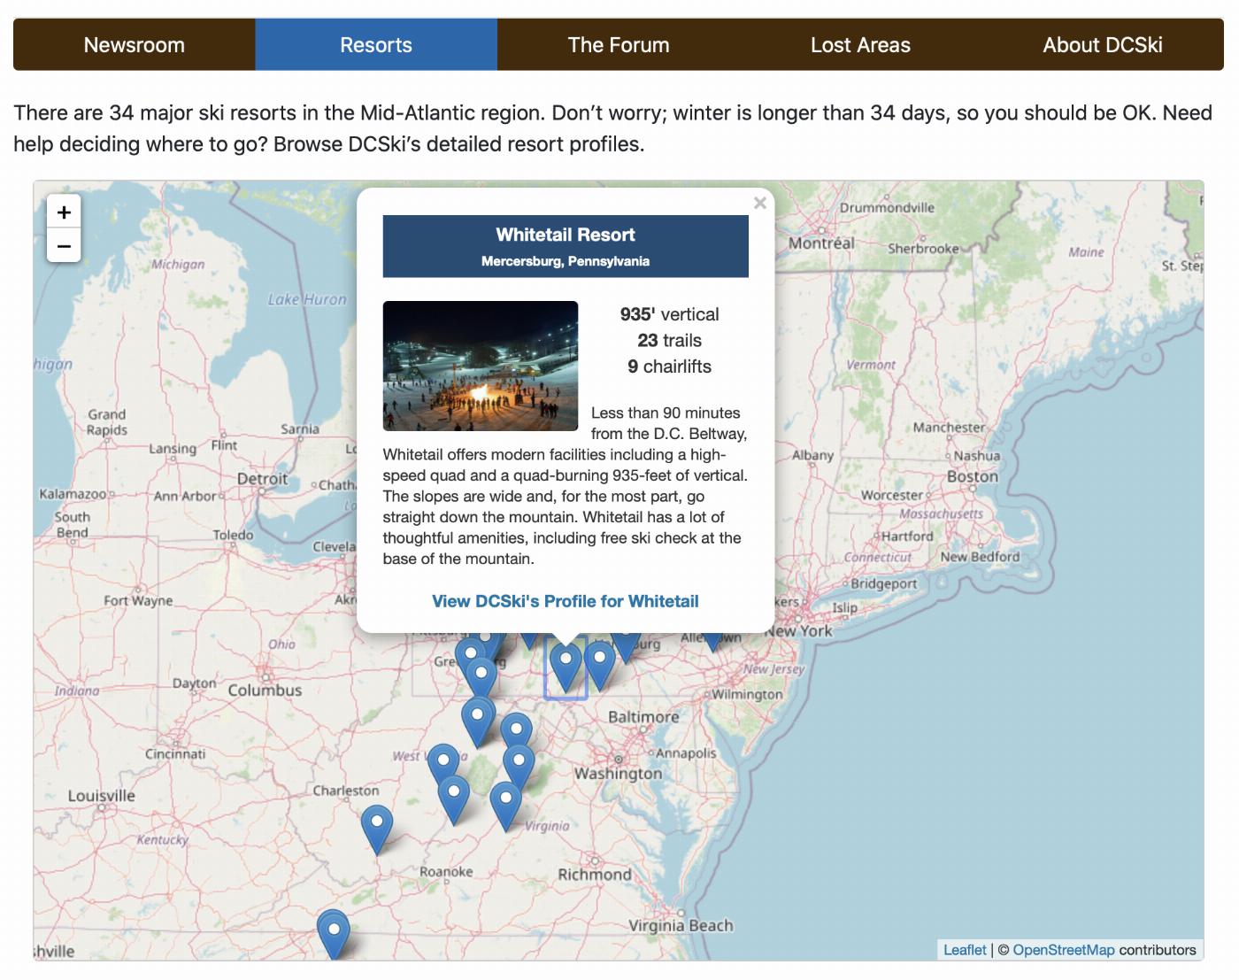This screenshot has width=1239, height=980.
Task: Go to The Forum tab
Action: pos(619,45)
